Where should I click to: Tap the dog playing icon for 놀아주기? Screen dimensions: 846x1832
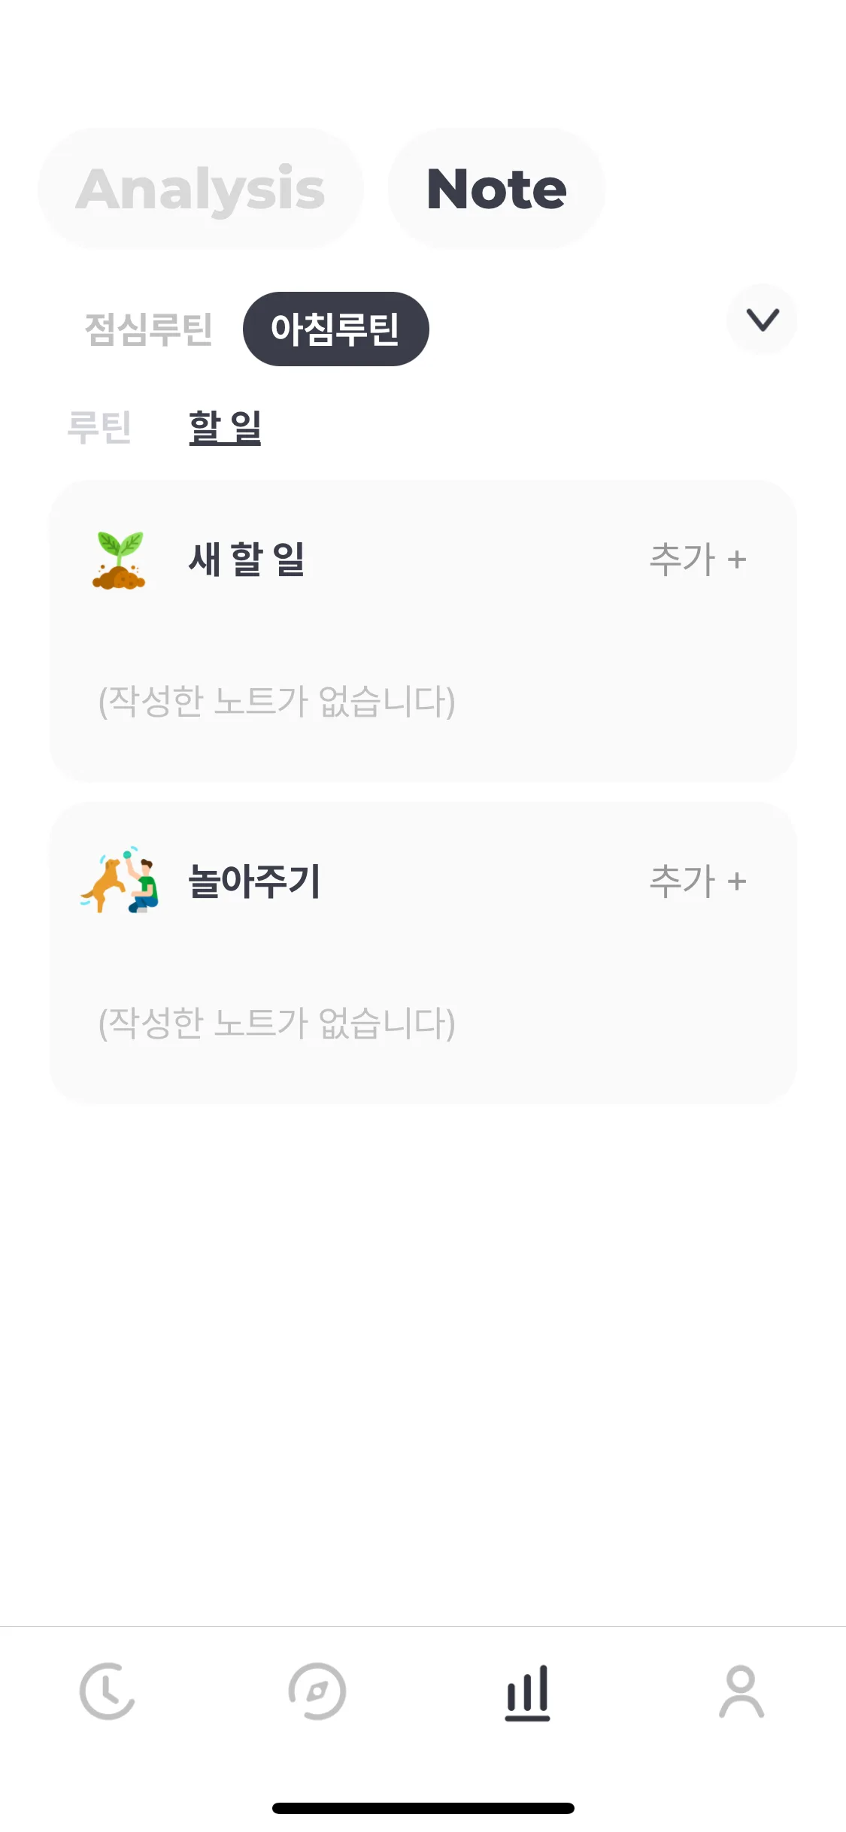pos(120,880)
